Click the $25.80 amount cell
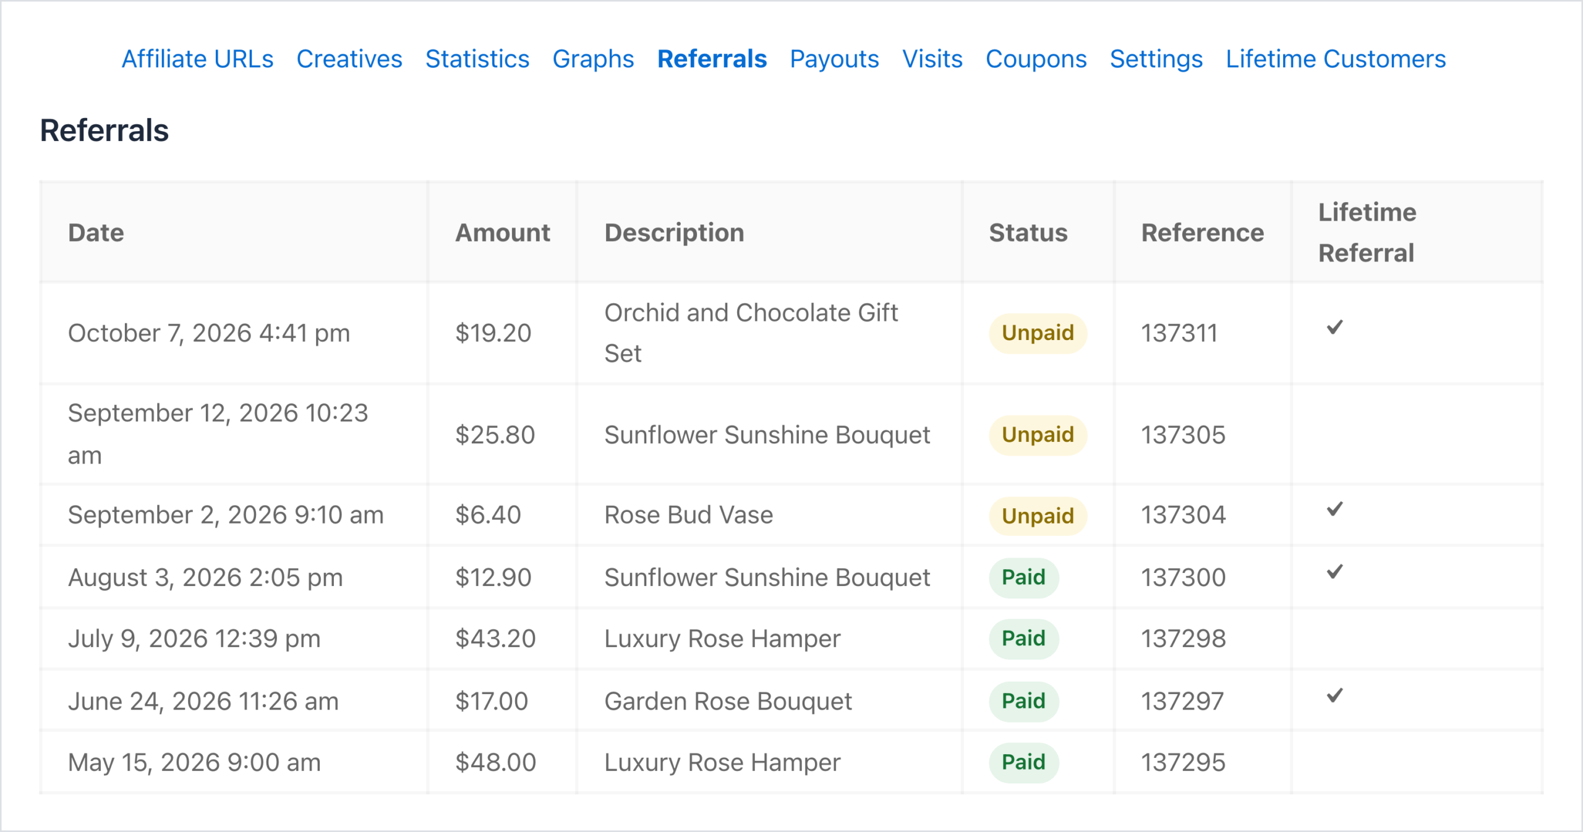Screen dimensions: 1583x832 point(495,435)
